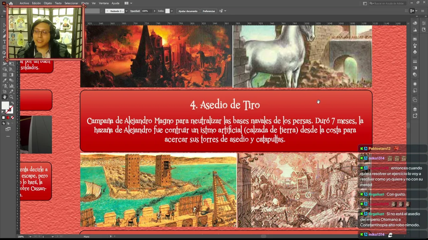This screenshot has width=428, height=240.
Task: Open the Texto menu
Action: [x=58, y=3]
